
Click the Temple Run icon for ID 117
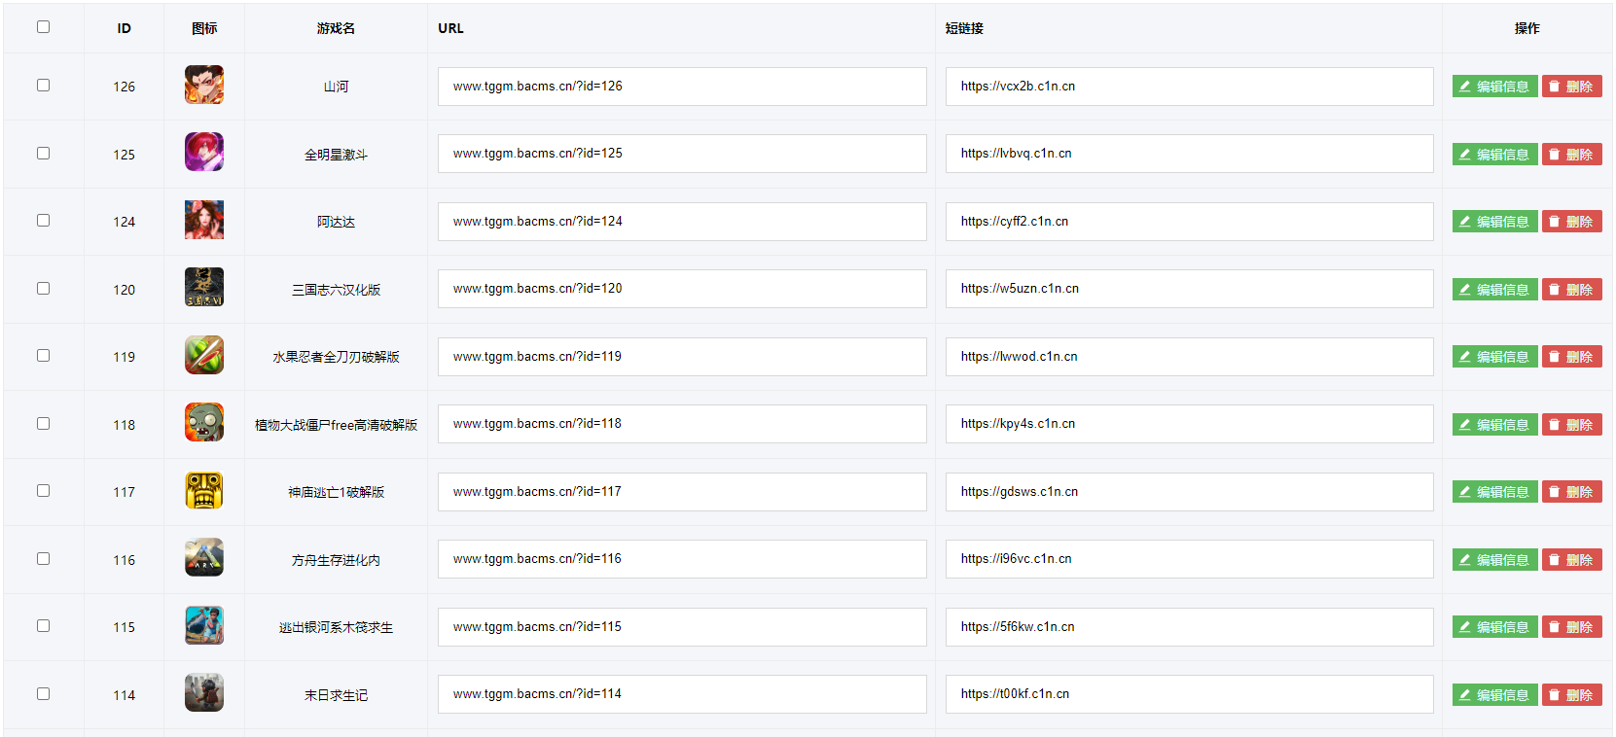pos(204,491)
